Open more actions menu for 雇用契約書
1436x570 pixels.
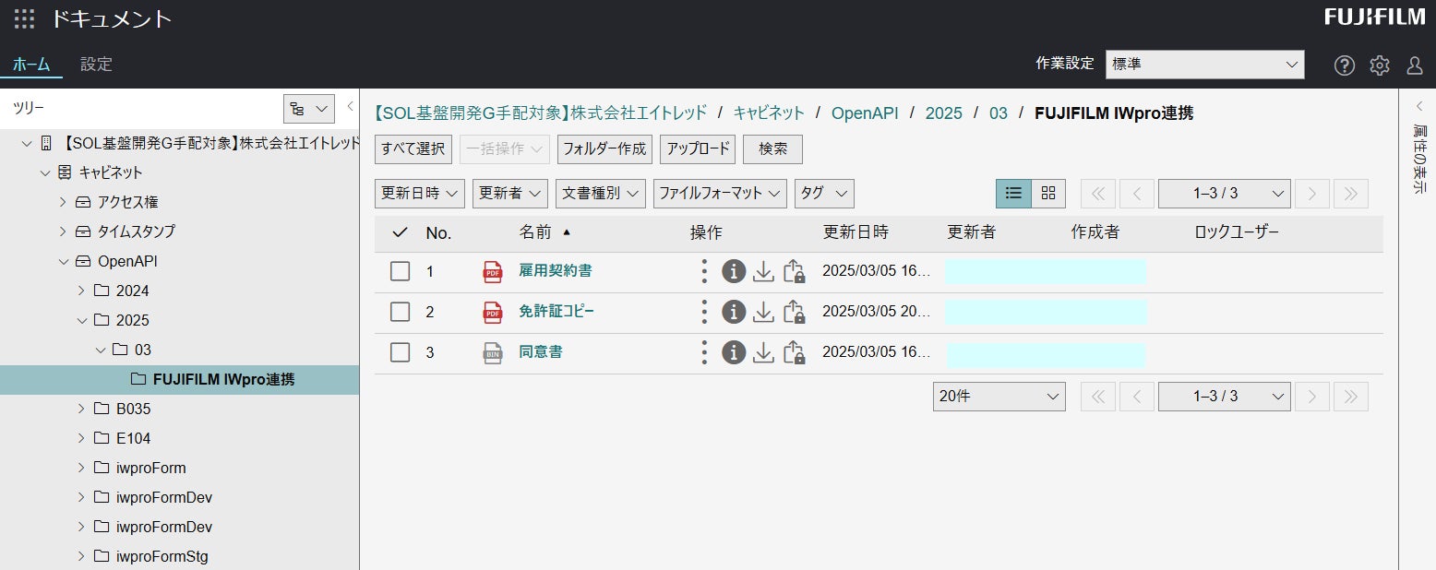(x=704, y=271)
